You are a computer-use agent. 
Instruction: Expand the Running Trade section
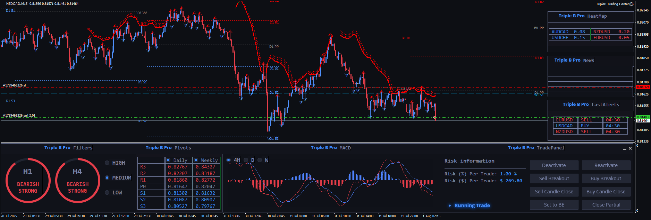point(450,205)
